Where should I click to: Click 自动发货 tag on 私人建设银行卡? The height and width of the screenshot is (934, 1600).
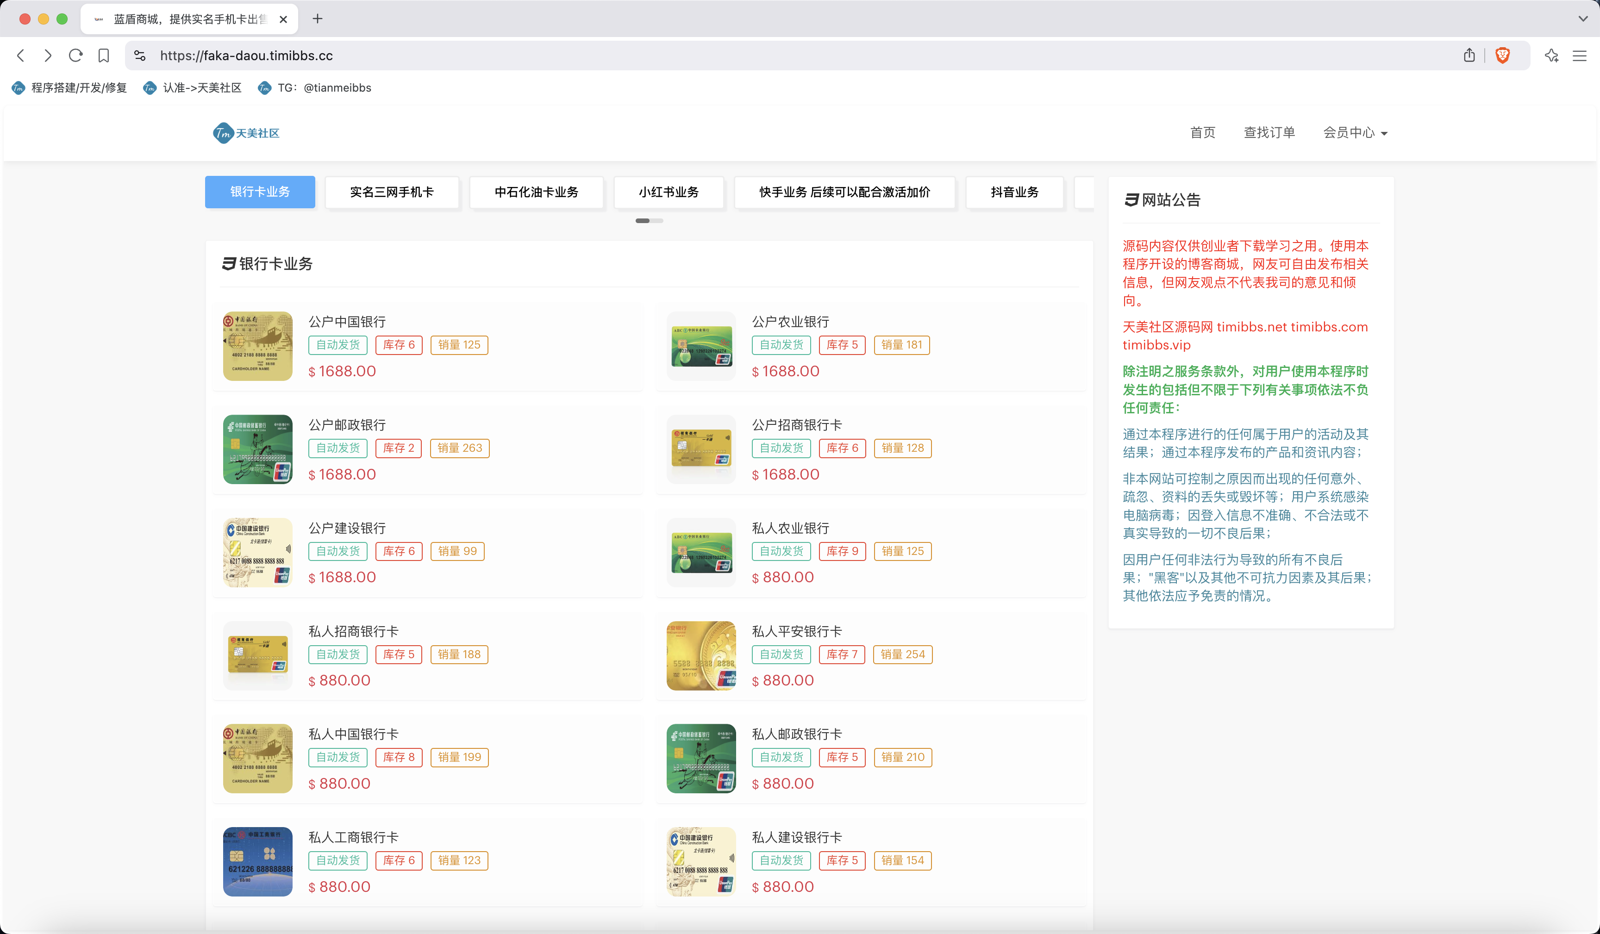click(781, 860)
